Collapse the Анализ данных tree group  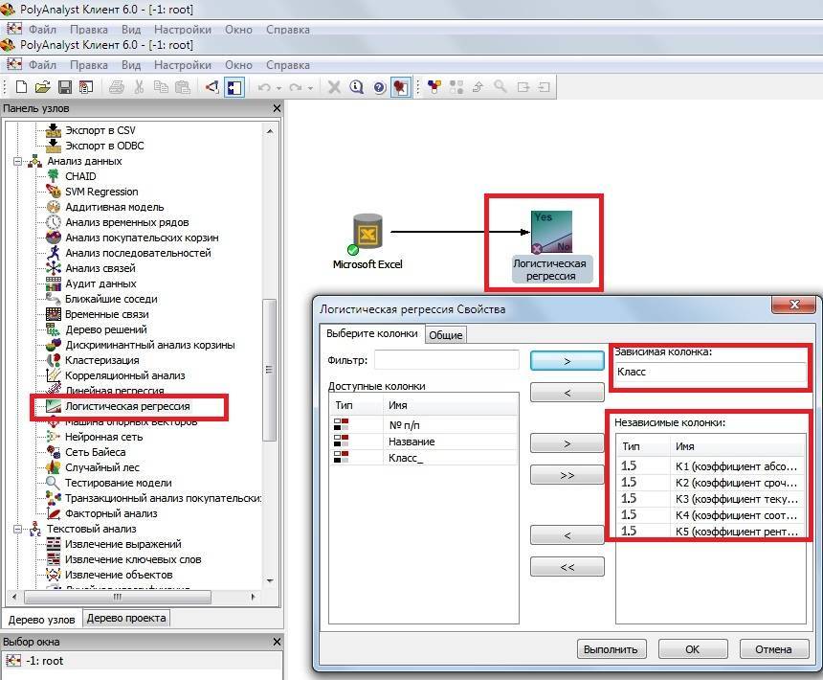(x=18, y=161)
